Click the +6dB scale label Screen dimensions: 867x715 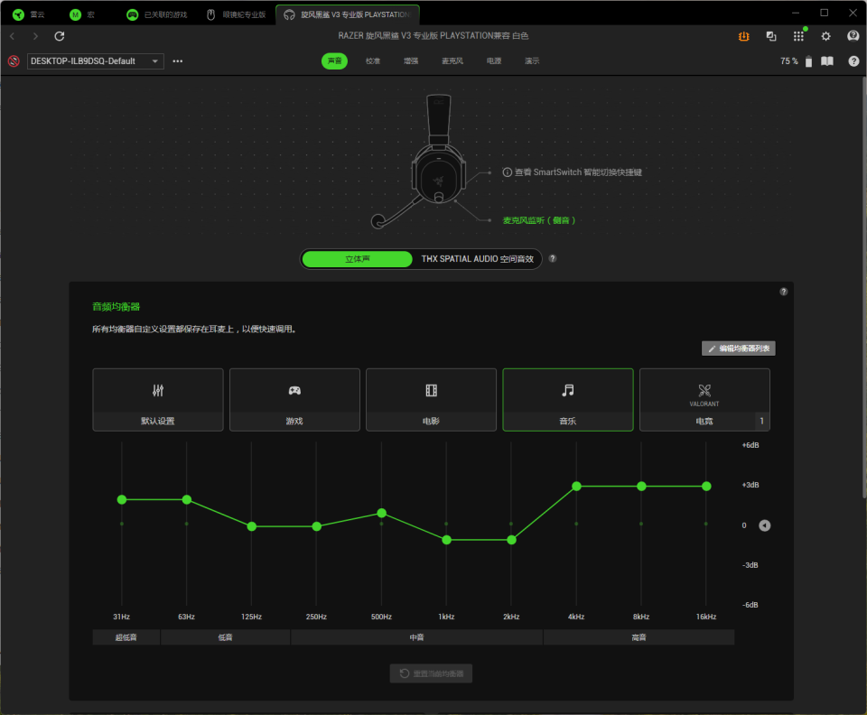click(750, 445)
